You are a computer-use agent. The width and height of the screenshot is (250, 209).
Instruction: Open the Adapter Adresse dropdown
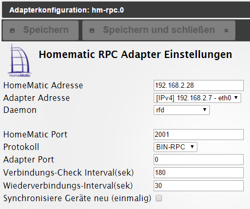click(197, 98)
